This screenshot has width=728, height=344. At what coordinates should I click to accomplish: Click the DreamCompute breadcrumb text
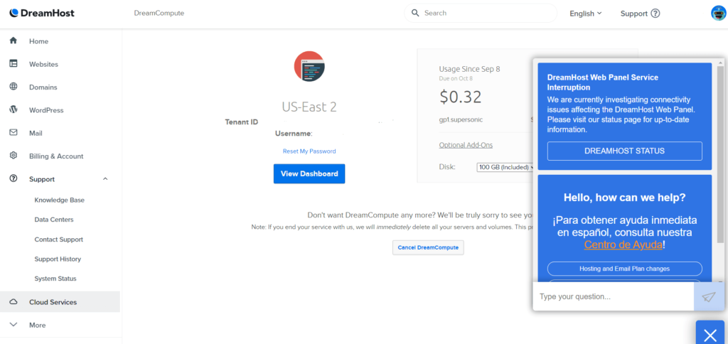pyautogui.click(x=159, y=13)
